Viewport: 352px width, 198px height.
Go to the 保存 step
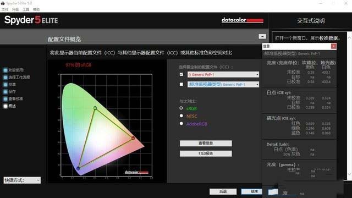(x=12, y=92)
